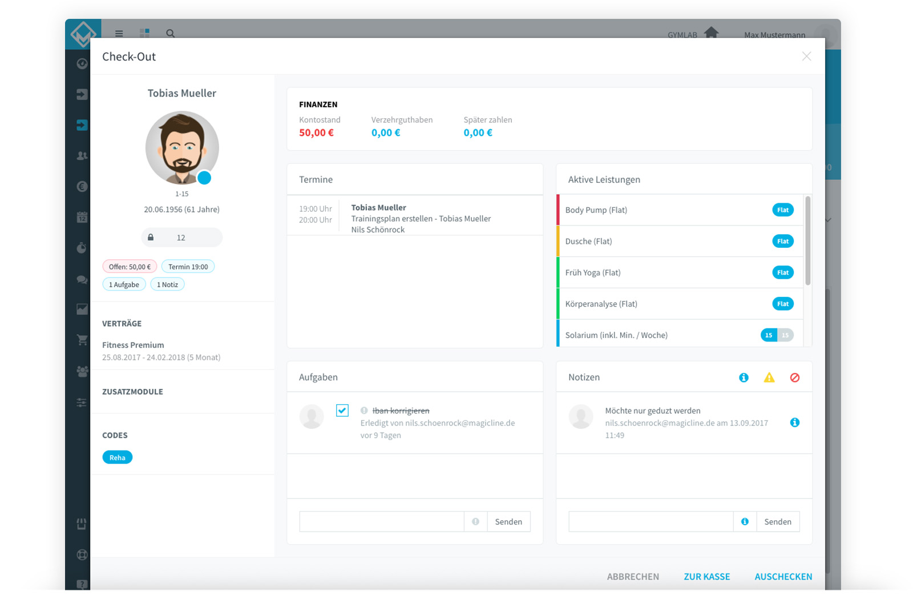This screenshot has height=603, width=913.
Task: Open the search magnifier in the top bar
Action: point(170,33)
